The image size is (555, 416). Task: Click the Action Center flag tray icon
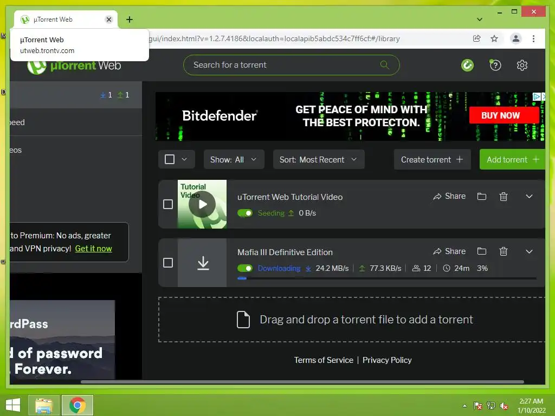(x=478, y=406)
